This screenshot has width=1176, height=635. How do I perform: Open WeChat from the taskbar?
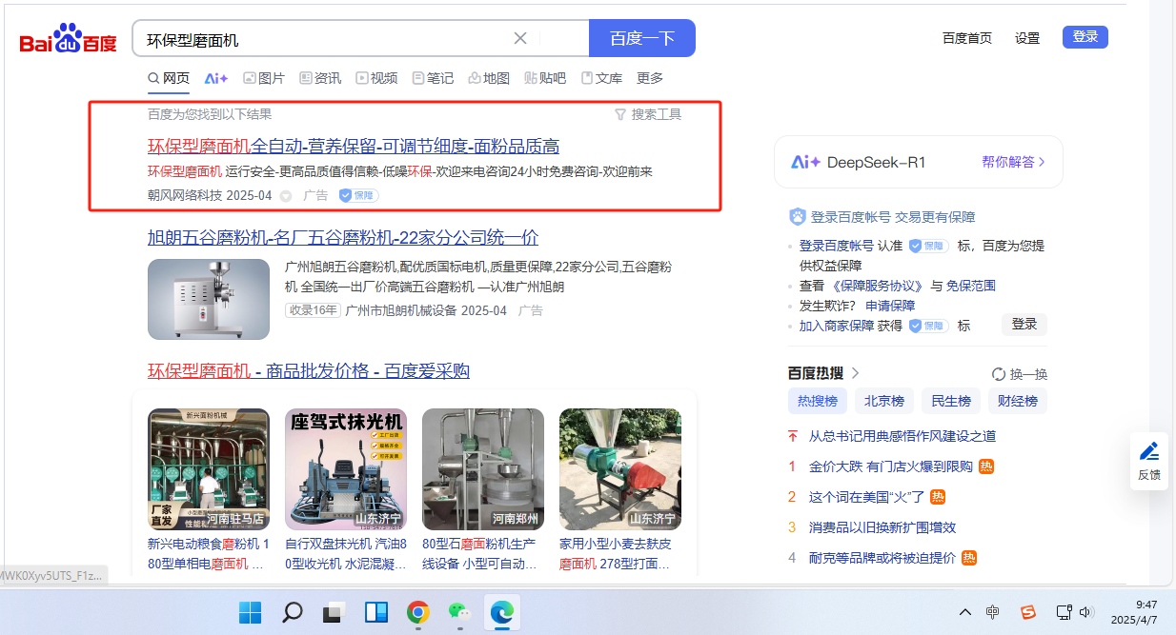(459, 611)
